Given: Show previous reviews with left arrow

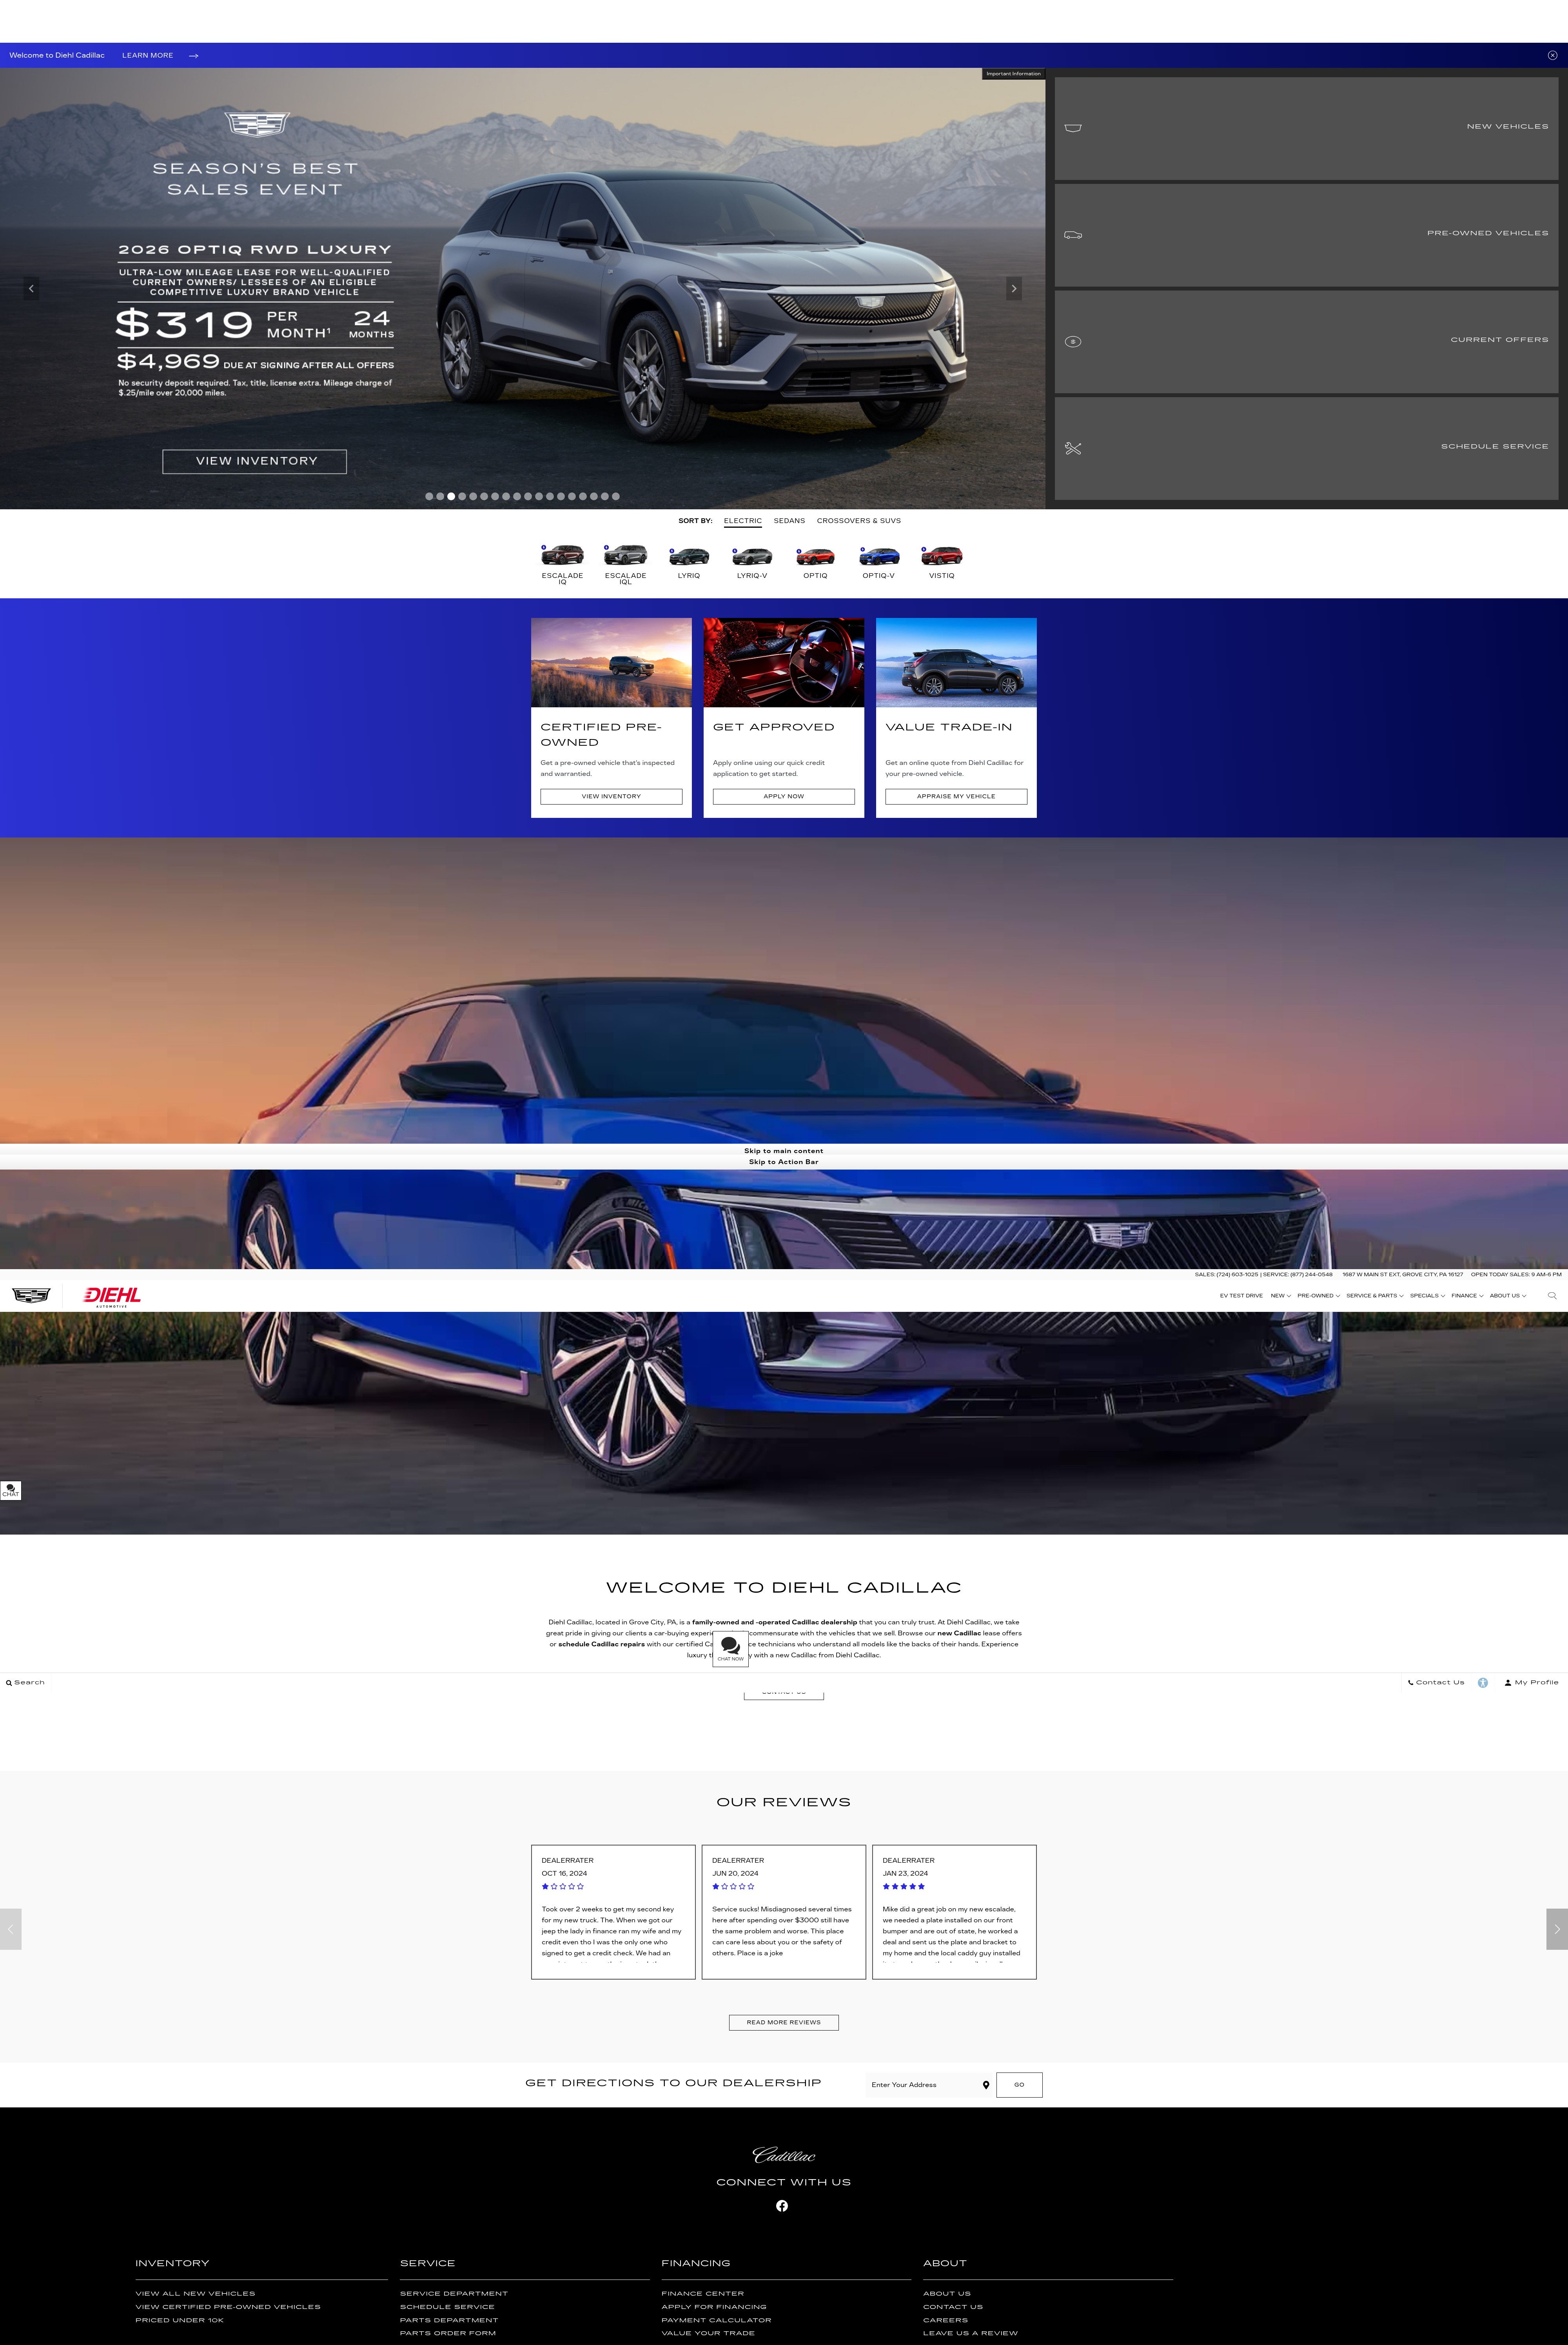Looking at the screenshot, I should coord(10,1929).
